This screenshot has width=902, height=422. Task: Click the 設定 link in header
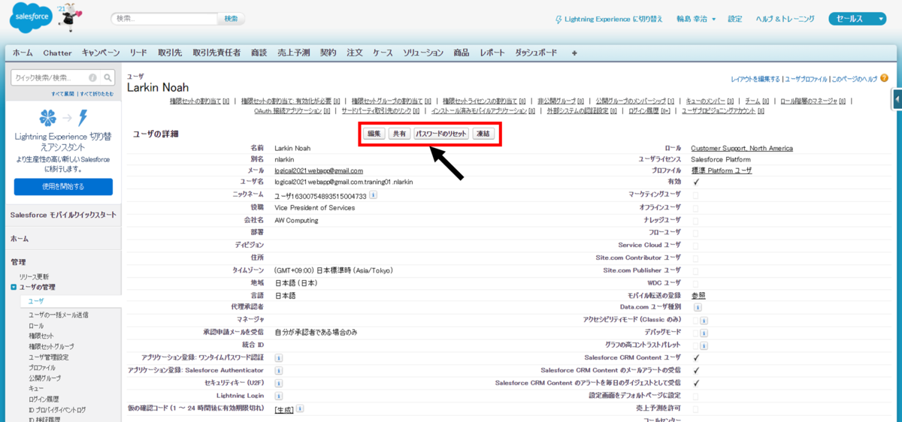735,19
